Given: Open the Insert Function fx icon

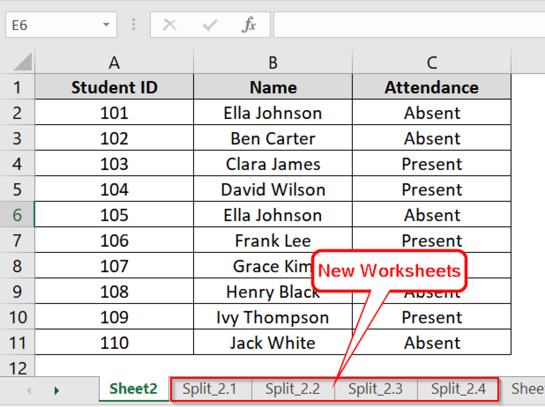Looking at the screenshot, I should [x=249, y=25].
